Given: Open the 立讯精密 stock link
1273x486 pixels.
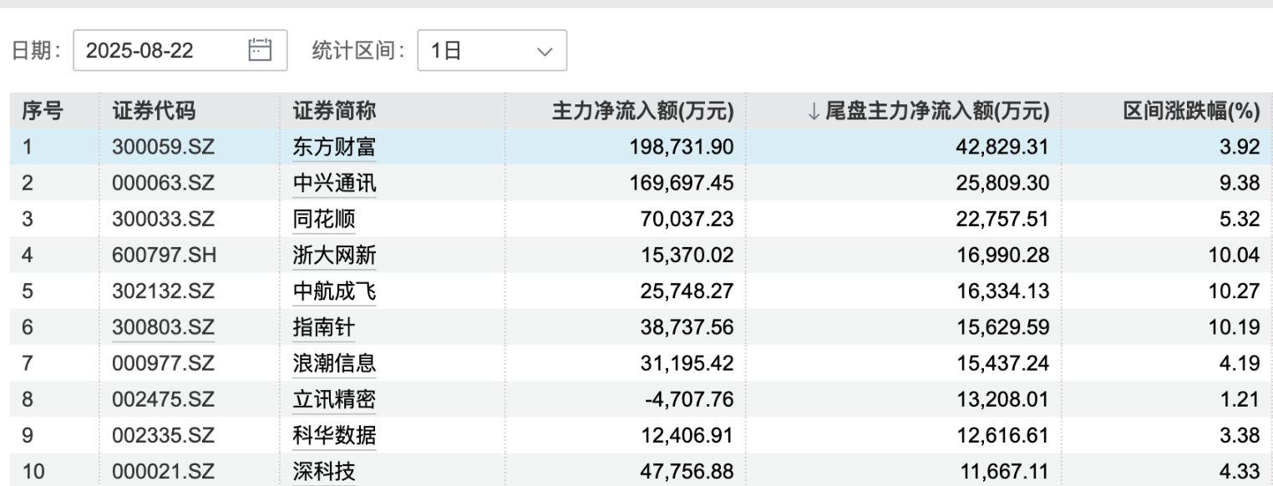Looking at the screenshot, I should point(334,400).
